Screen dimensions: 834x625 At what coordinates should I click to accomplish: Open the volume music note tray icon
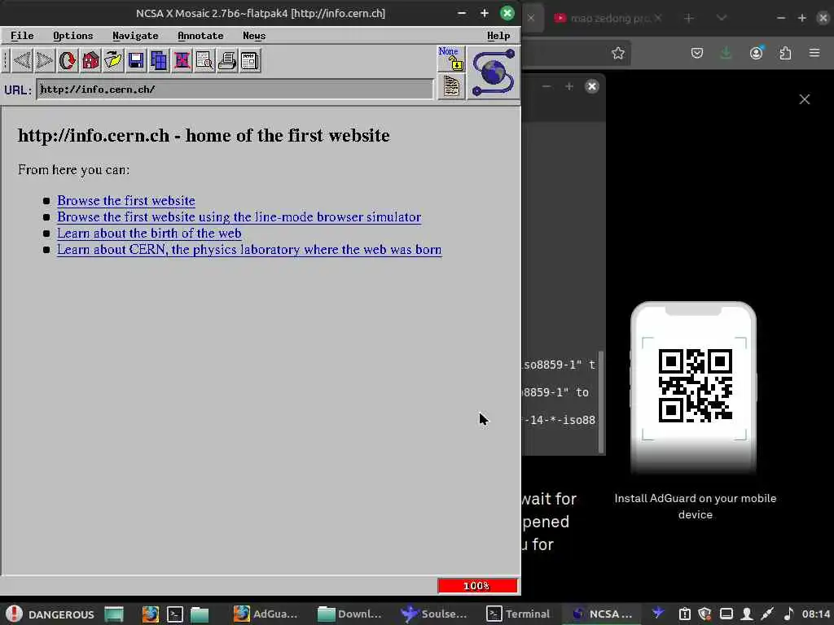788,614
